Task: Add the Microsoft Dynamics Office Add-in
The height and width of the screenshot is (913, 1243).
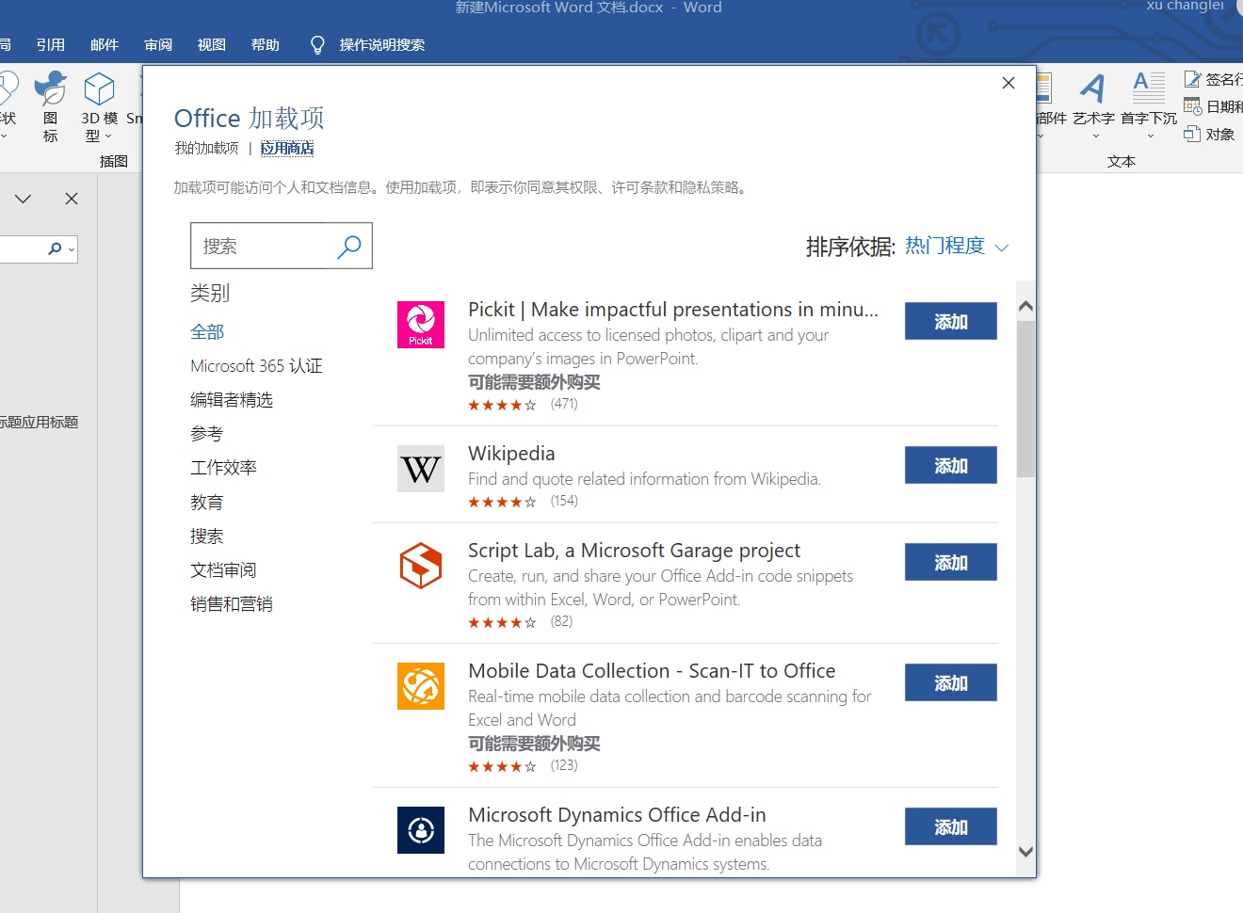Action: [951, 826]
